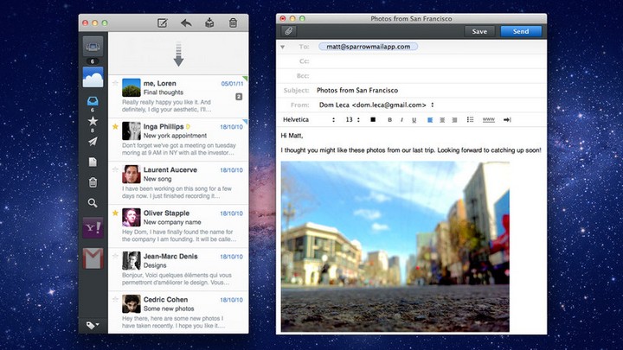
Task: Select matt@sparrowmailapp.com recipient token
Action: pyautogui.click(x=368, y=47)
